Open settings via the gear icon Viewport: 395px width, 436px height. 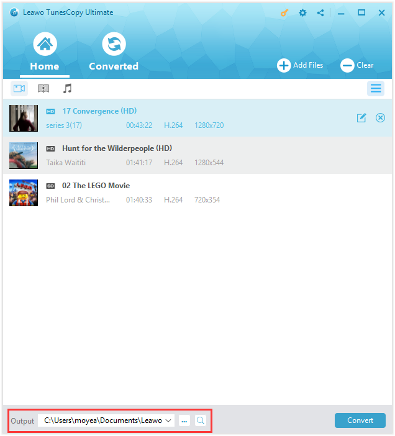(302, 13)
